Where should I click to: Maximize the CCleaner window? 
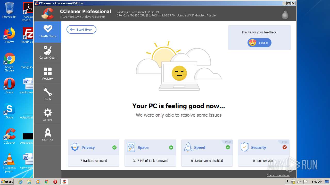(289, 3)
